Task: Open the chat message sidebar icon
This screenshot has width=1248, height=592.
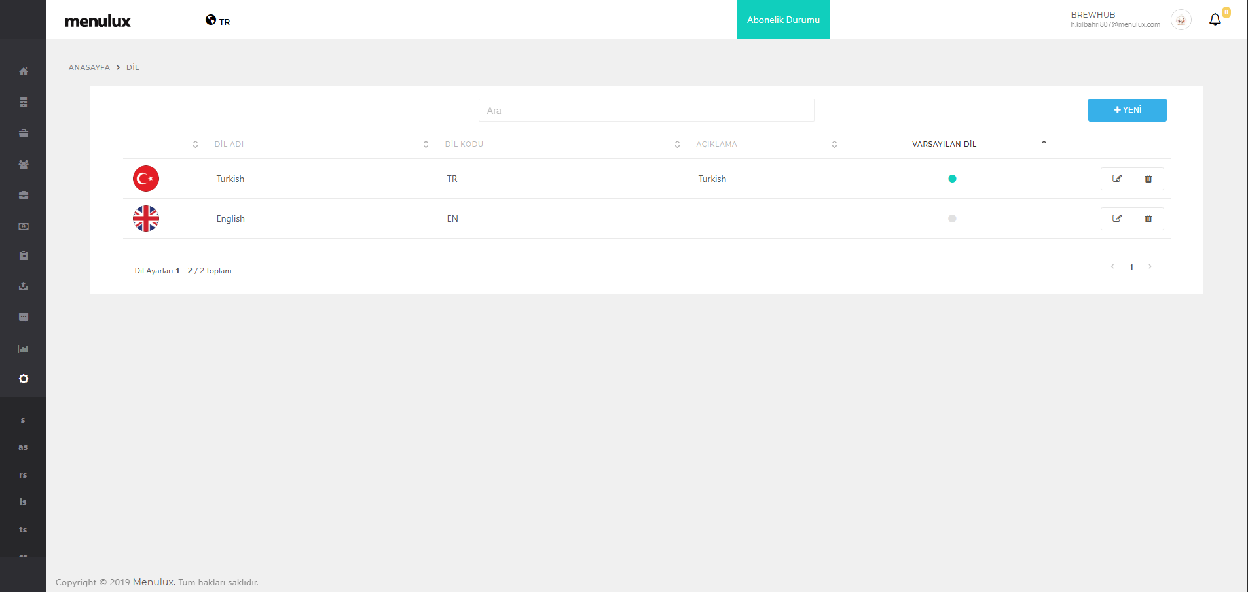Action: point(24,317)
